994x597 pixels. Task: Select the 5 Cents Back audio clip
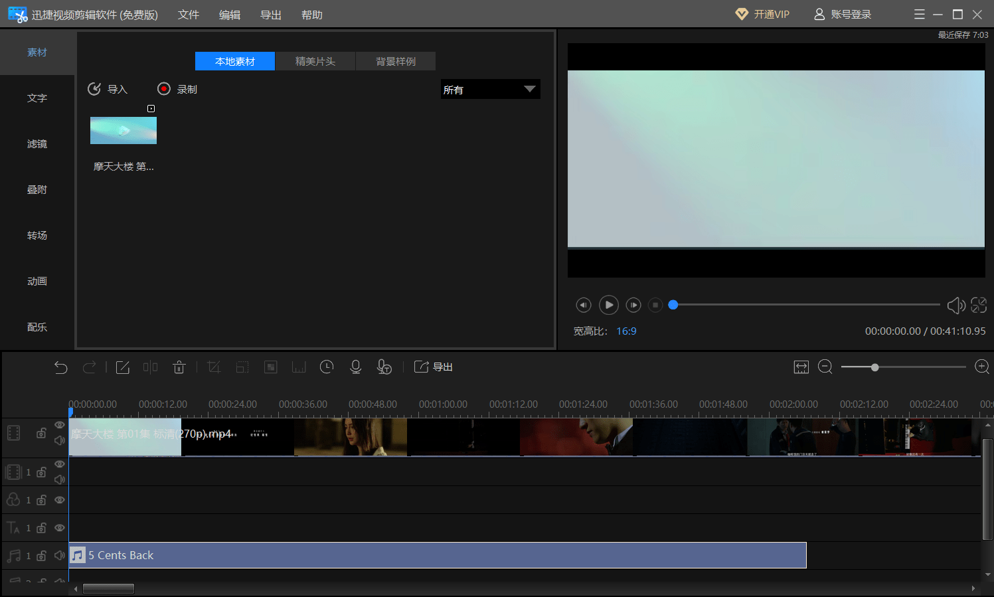(438, 555)
